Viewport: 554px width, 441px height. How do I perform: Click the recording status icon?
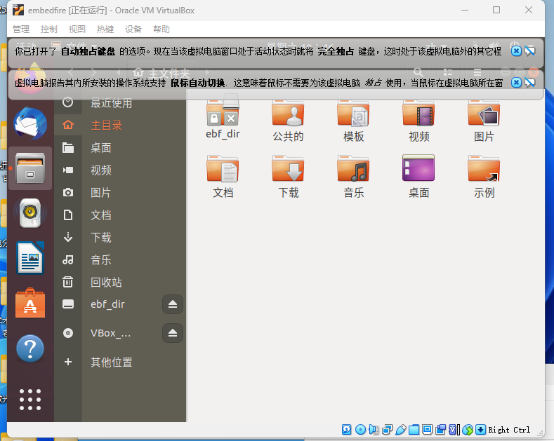point(440,429)
